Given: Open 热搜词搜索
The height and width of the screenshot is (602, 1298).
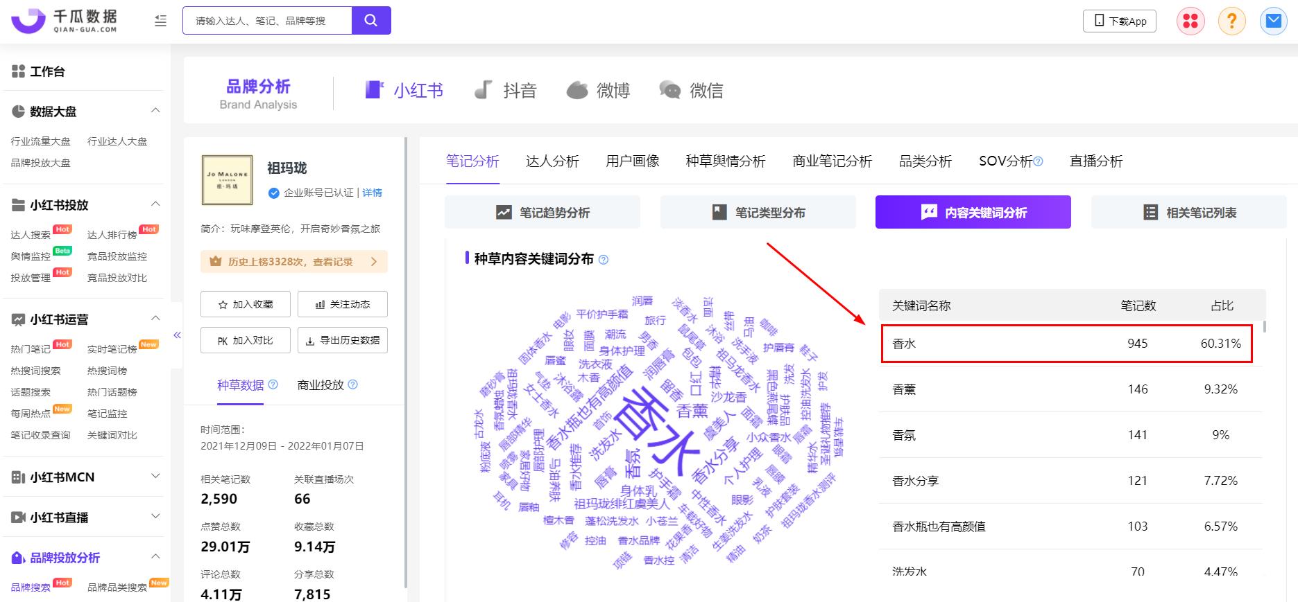Looking at the screenshot, I should point(35,371).
